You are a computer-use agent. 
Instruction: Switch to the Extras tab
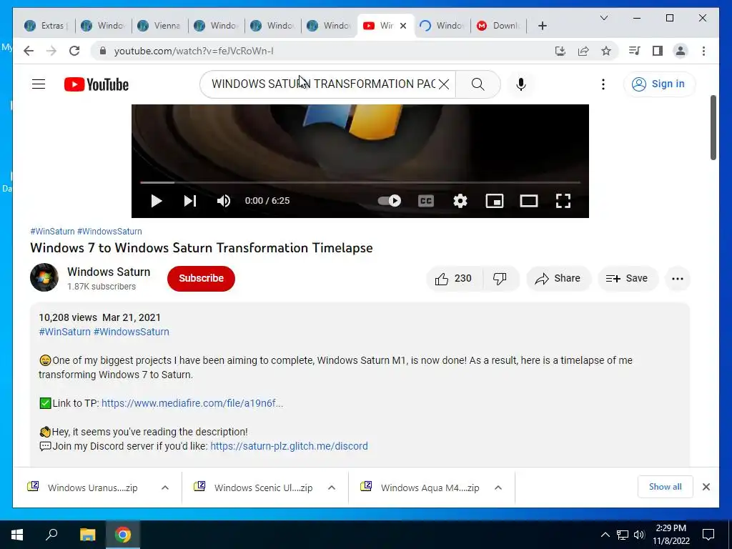pos(46,26)
